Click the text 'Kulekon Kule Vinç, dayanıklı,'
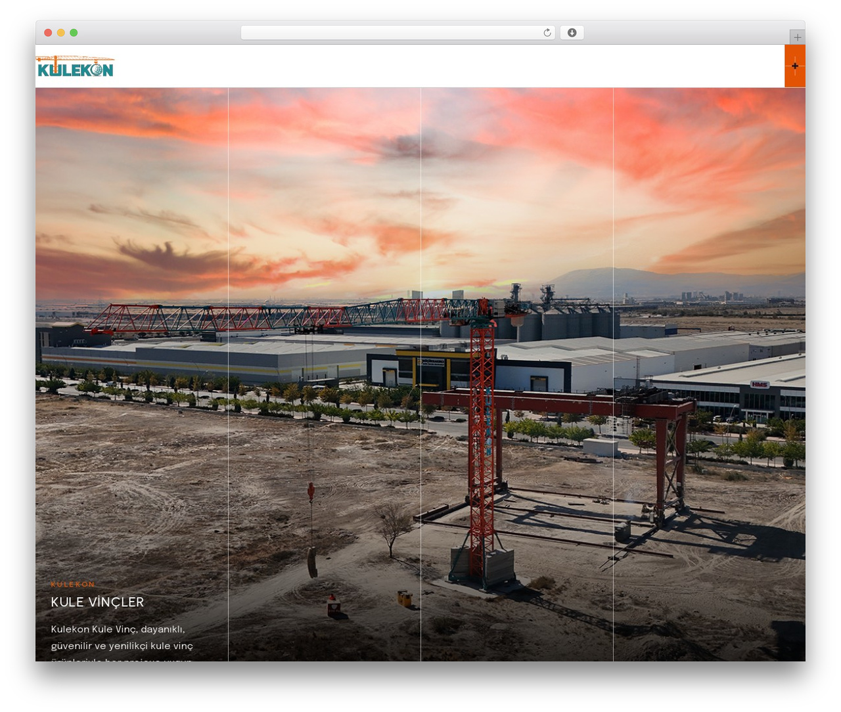Viewport: 841px width, 712px height. coord(118,629)
